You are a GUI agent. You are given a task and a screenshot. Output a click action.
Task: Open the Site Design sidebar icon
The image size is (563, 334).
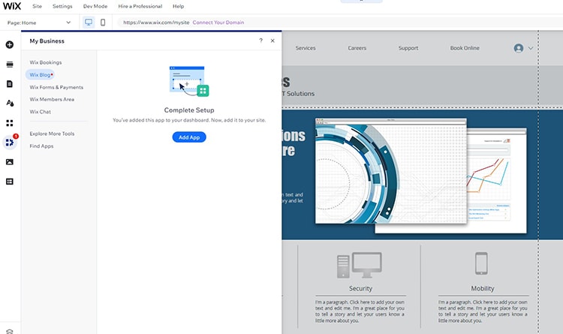coord(10,103)
